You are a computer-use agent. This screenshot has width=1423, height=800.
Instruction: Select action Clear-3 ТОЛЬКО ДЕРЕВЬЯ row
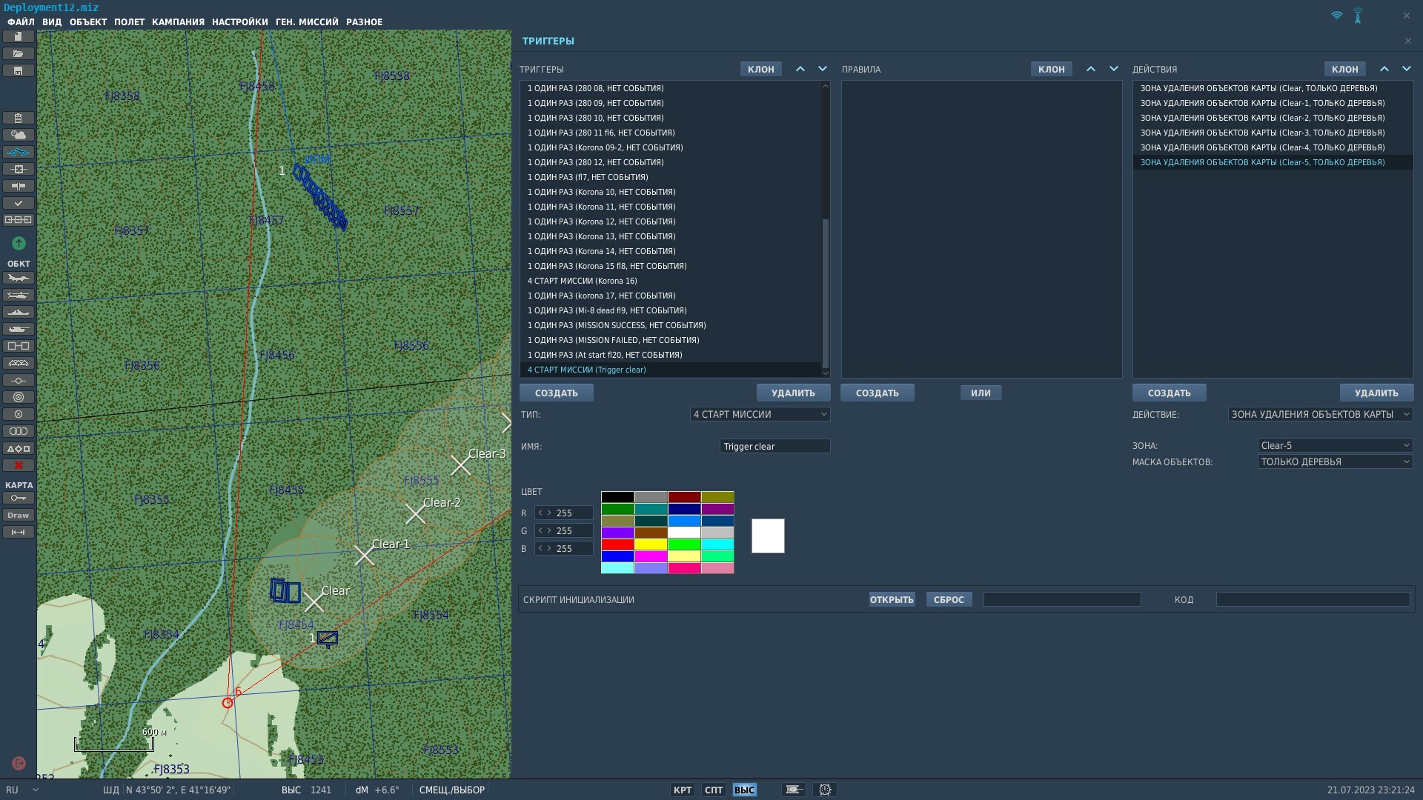pyautogui.click(x=1273, y=133)
